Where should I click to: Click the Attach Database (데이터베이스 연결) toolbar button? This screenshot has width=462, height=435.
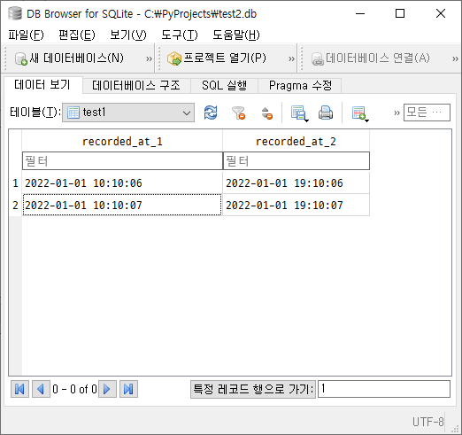point(371,58)
